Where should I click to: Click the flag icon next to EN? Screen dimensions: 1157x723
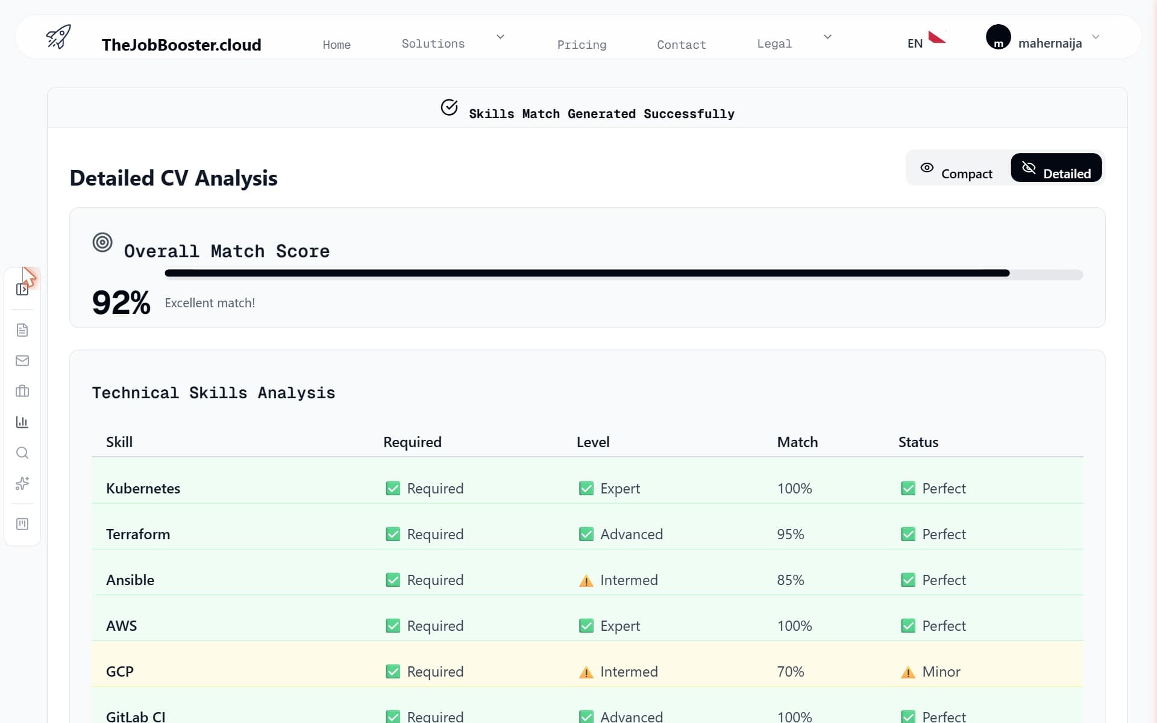(937, 37)
